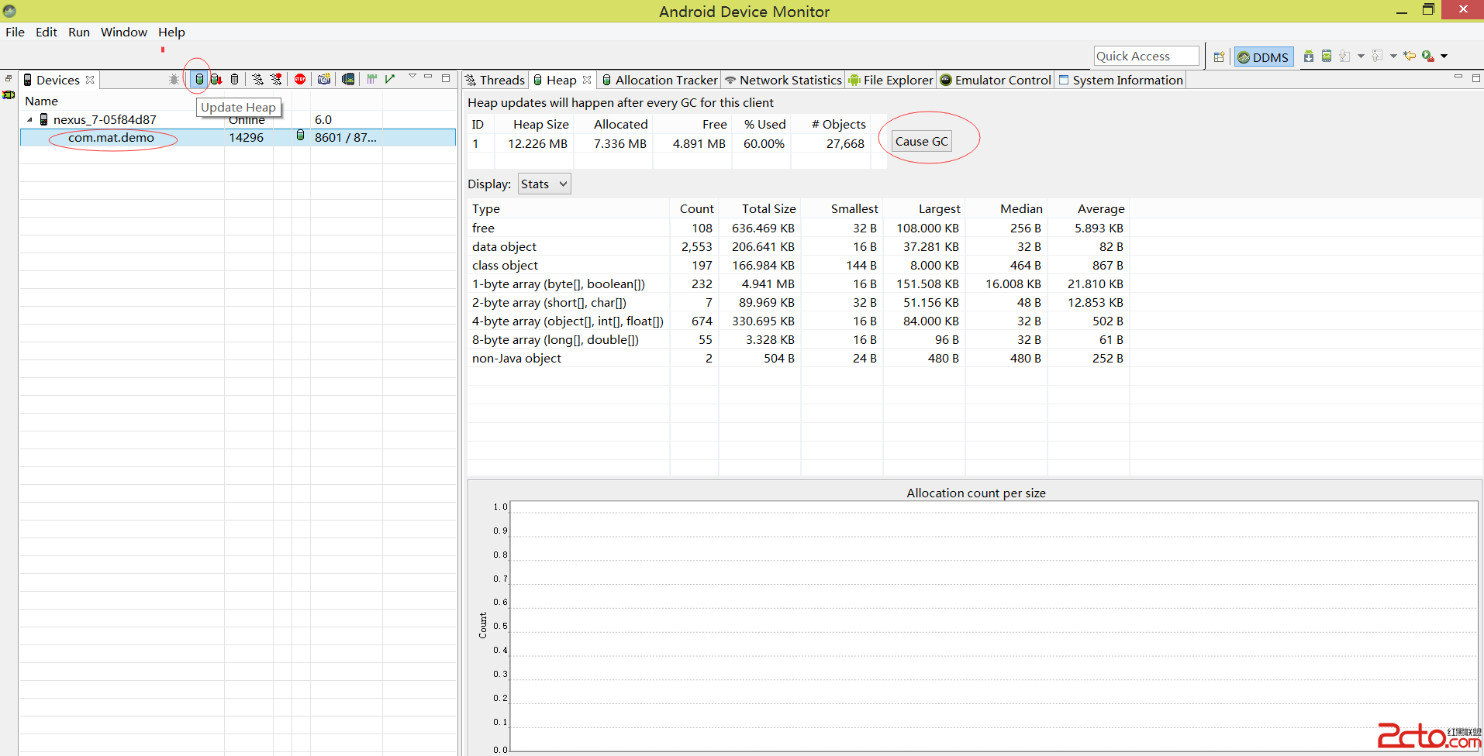Click the trash-can Cause GC toolbar icon

coord(235,79)
